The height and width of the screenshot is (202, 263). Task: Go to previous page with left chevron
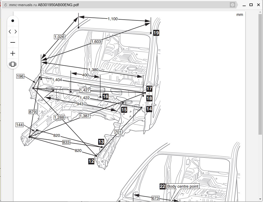coord(10,32)
